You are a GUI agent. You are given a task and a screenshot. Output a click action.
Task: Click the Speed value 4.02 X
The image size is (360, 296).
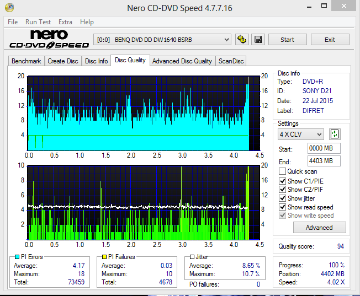click(x=336, y=282)
